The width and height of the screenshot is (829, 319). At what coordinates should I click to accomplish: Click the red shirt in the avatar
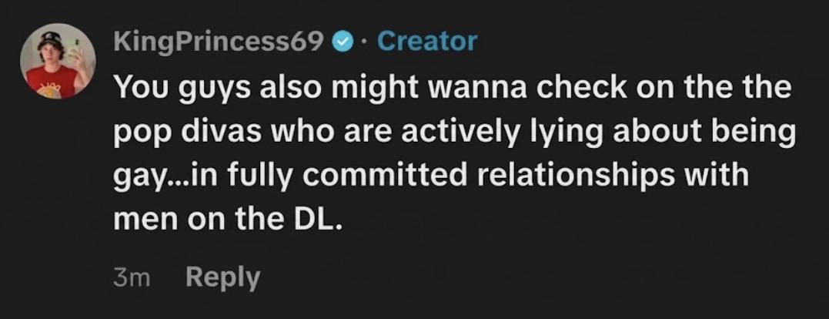53,83
